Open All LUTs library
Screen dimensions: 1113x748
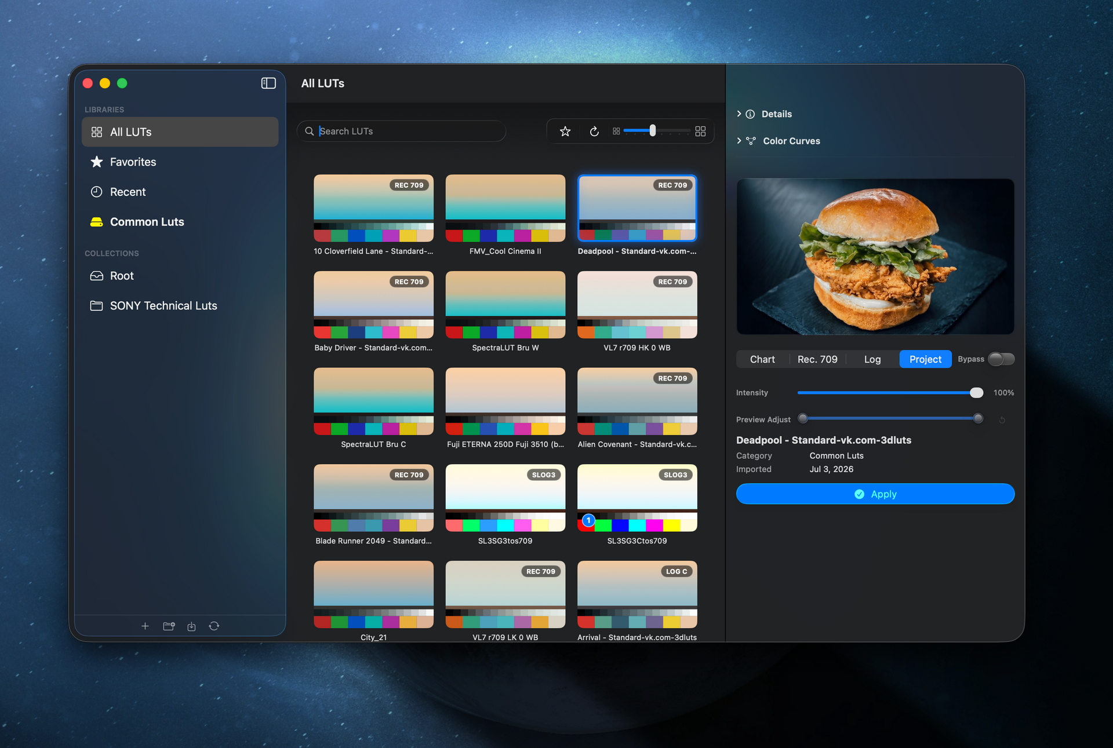[x=180, y=132]
